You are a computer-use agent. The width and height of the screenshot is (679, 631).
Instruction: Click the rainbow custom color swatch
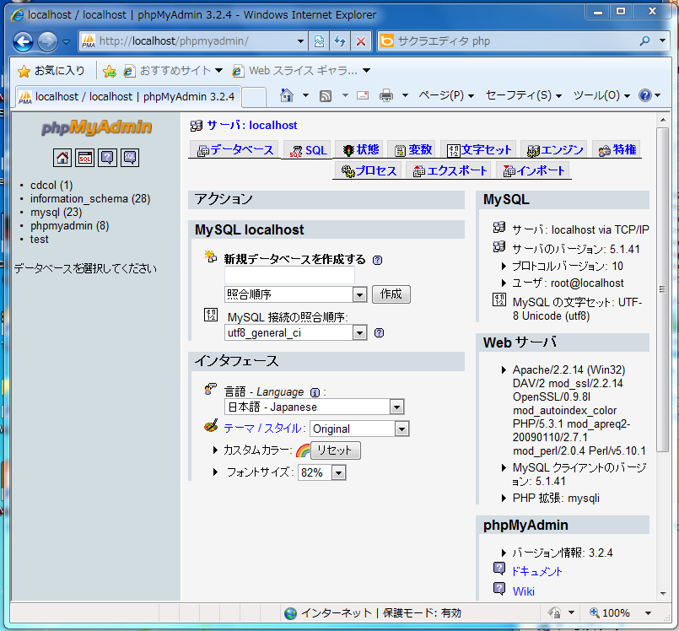[302, 450]
